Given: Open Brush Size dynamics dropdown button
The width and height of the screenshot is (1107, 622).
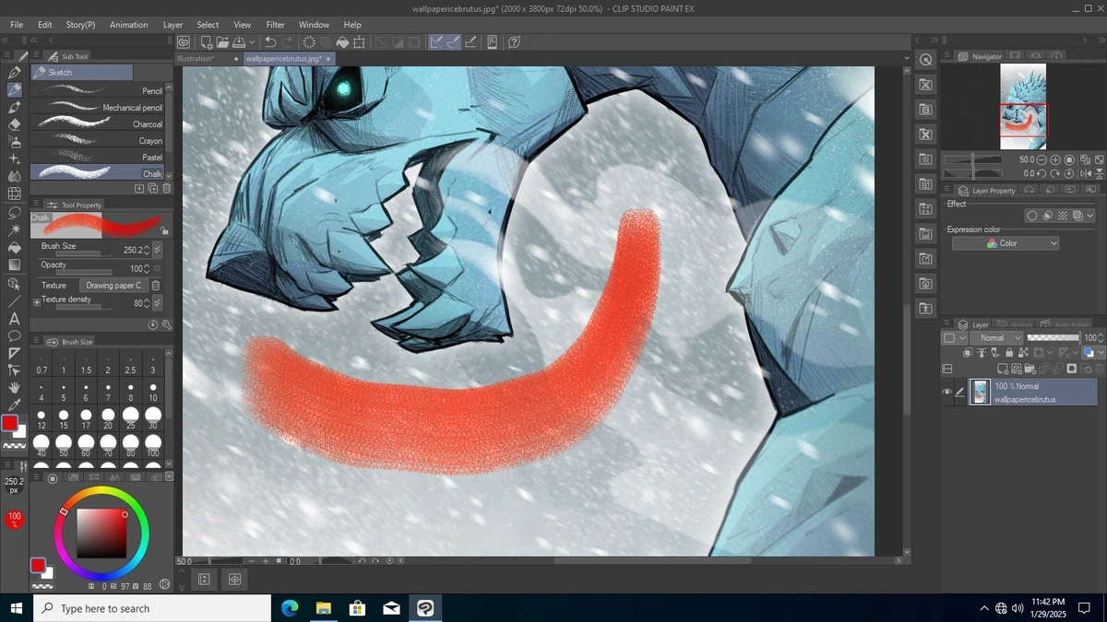Looking at the screenshot, I should click(x=157, y=250).
